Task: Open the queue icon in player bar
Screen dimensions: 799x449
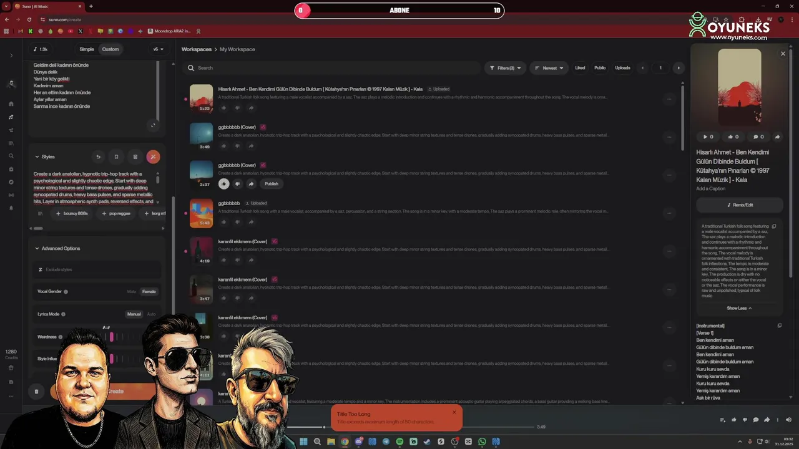Action: point(722,420)
